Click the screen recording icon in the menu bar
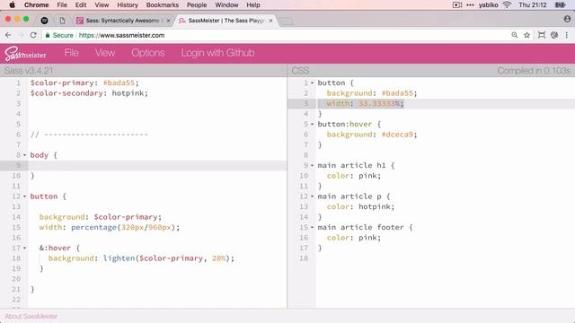The height and width of the screenshot is (323, 575). tap(457, 4)
